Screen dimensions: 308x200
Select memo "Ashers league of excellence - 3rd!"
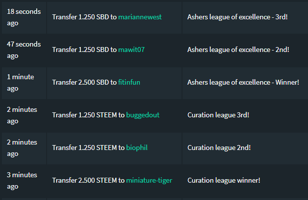[x=237, y=17]
